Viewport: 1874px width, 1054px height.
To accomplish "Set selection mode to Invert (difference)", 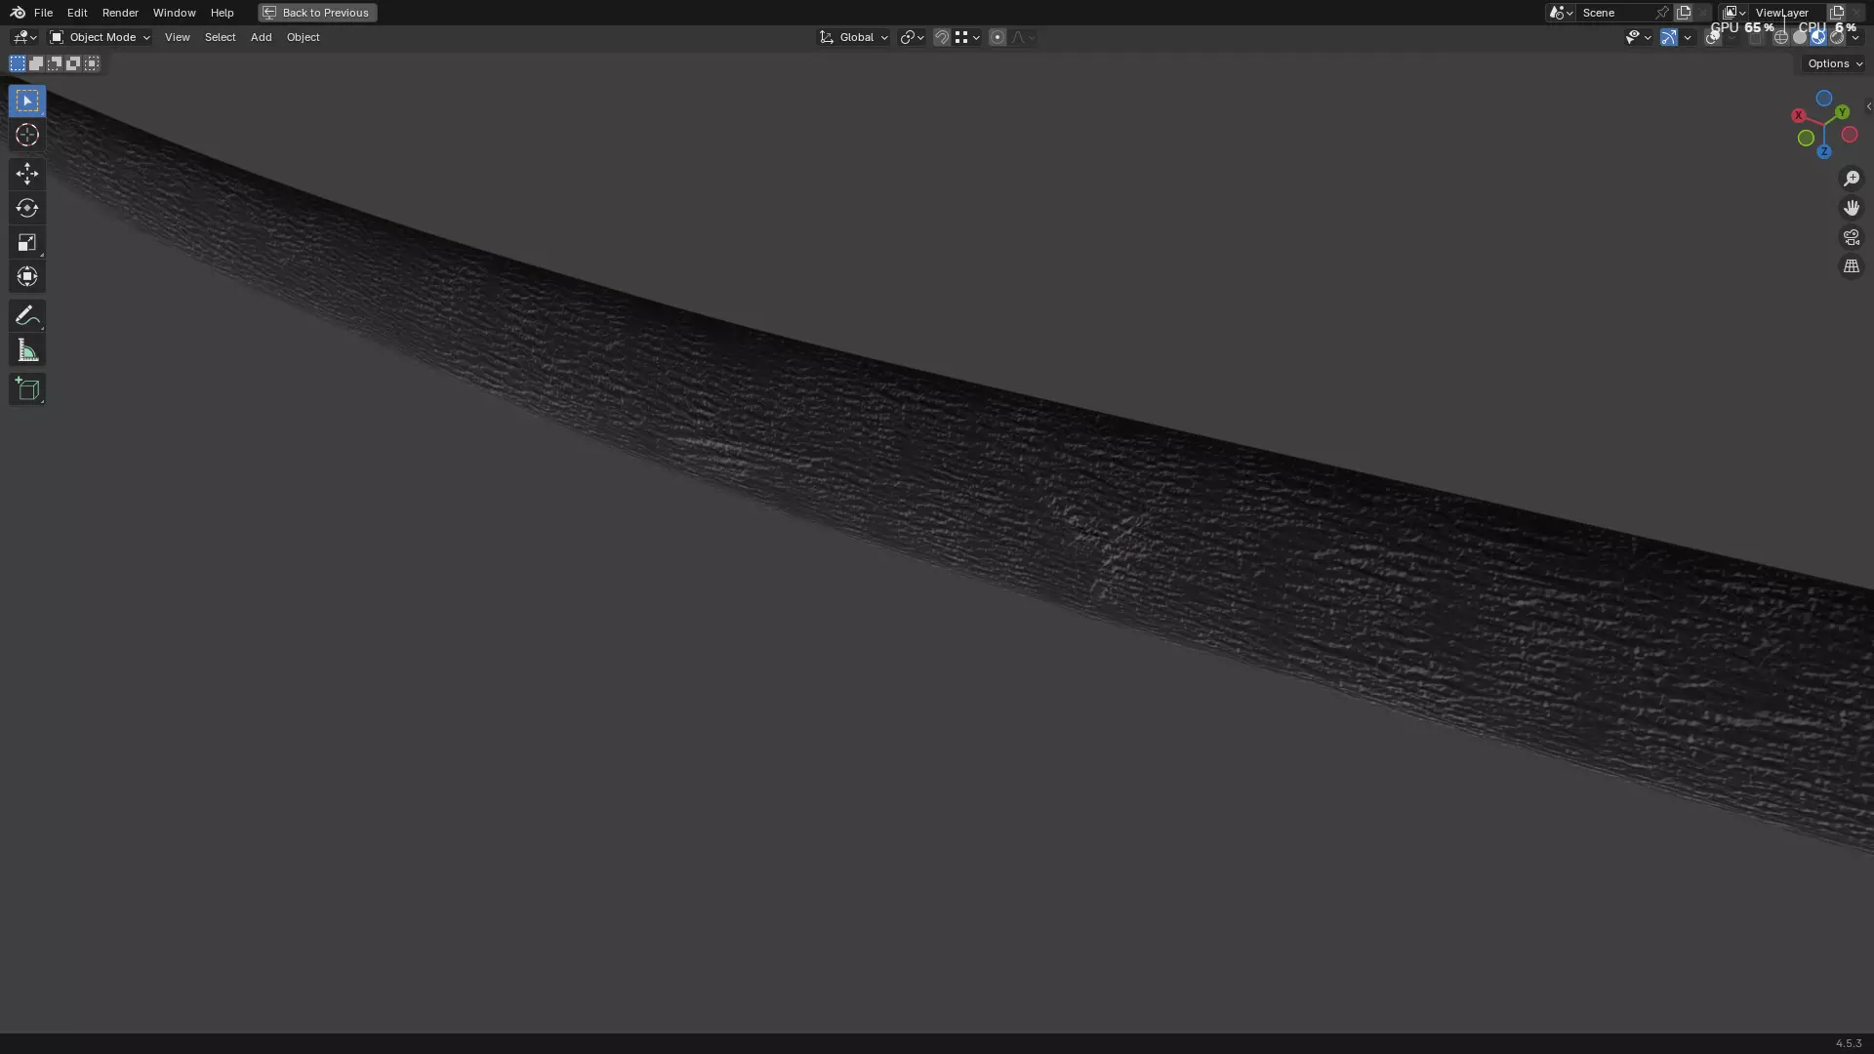I will point(72,63).
